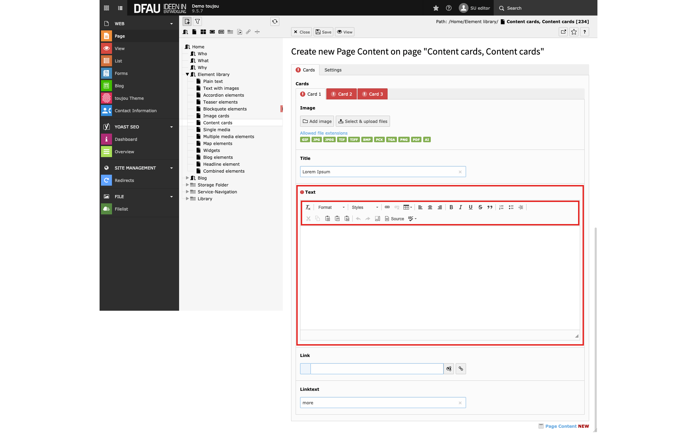This screenshot has width=697, height=435.
Task: Open the Format dropdown
Action: pos(331,207)
